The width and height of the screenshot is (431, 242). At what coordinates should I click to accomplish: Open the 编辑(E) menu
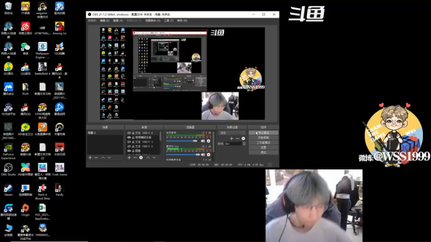point(105,20)
